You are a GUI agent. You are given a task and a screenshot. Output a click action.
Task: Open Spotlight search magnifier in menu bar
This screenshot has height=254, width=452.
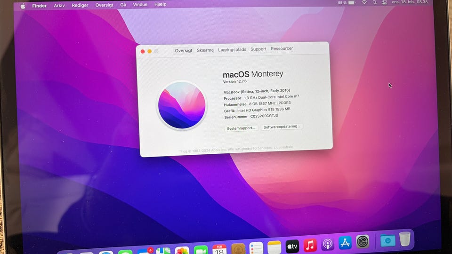pos(374,2)
